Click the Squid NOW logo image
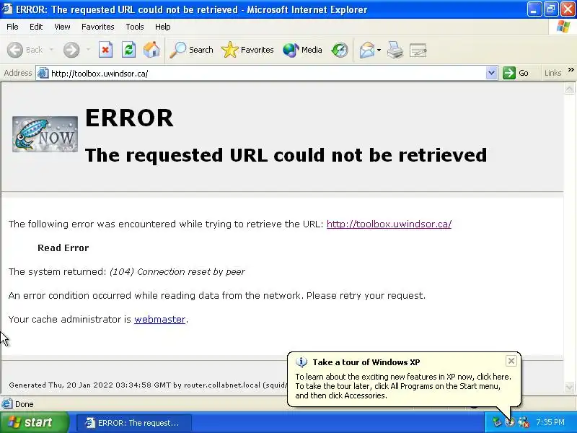The height and width of the screenshot is (433, 577). click(x=45, y=134)
